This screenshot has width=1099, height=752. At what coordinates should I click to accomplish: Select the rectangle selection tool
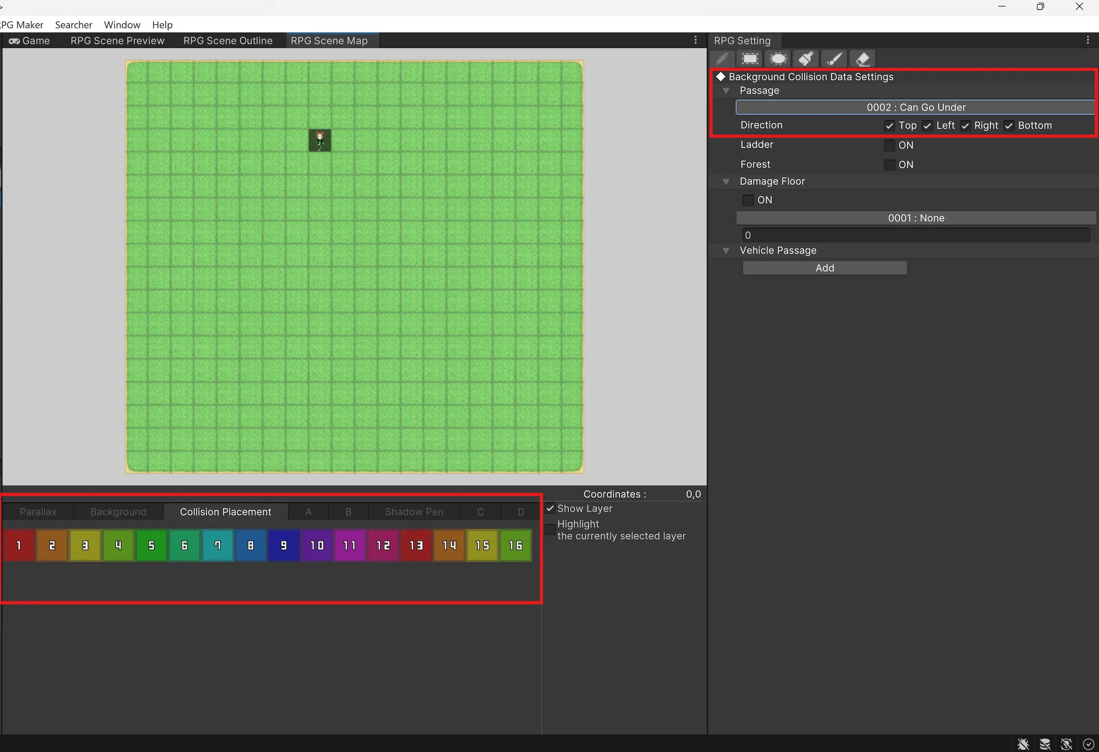click(750, 59)
